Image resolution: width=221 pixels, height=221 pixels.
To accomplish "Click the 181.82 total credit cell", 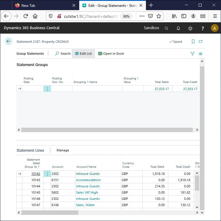I will pyautogui.click(x=181, y=192).
